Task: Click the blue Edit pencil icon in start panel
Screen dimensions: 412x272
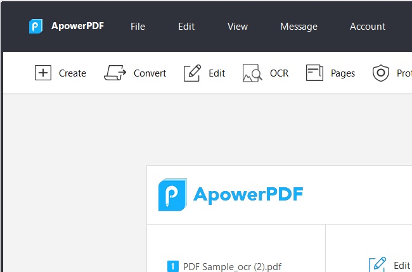Action: [x=377, y=264]
